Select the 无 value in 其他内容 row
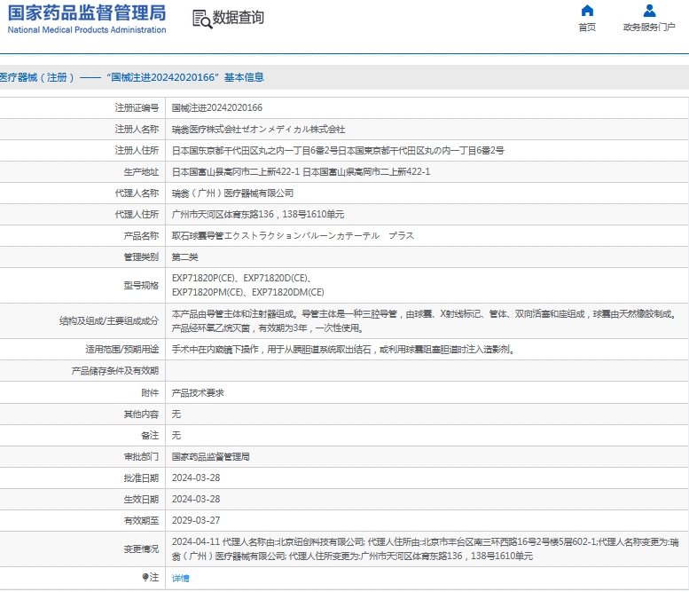Screen dimensions: 689x592 point(176,414)
